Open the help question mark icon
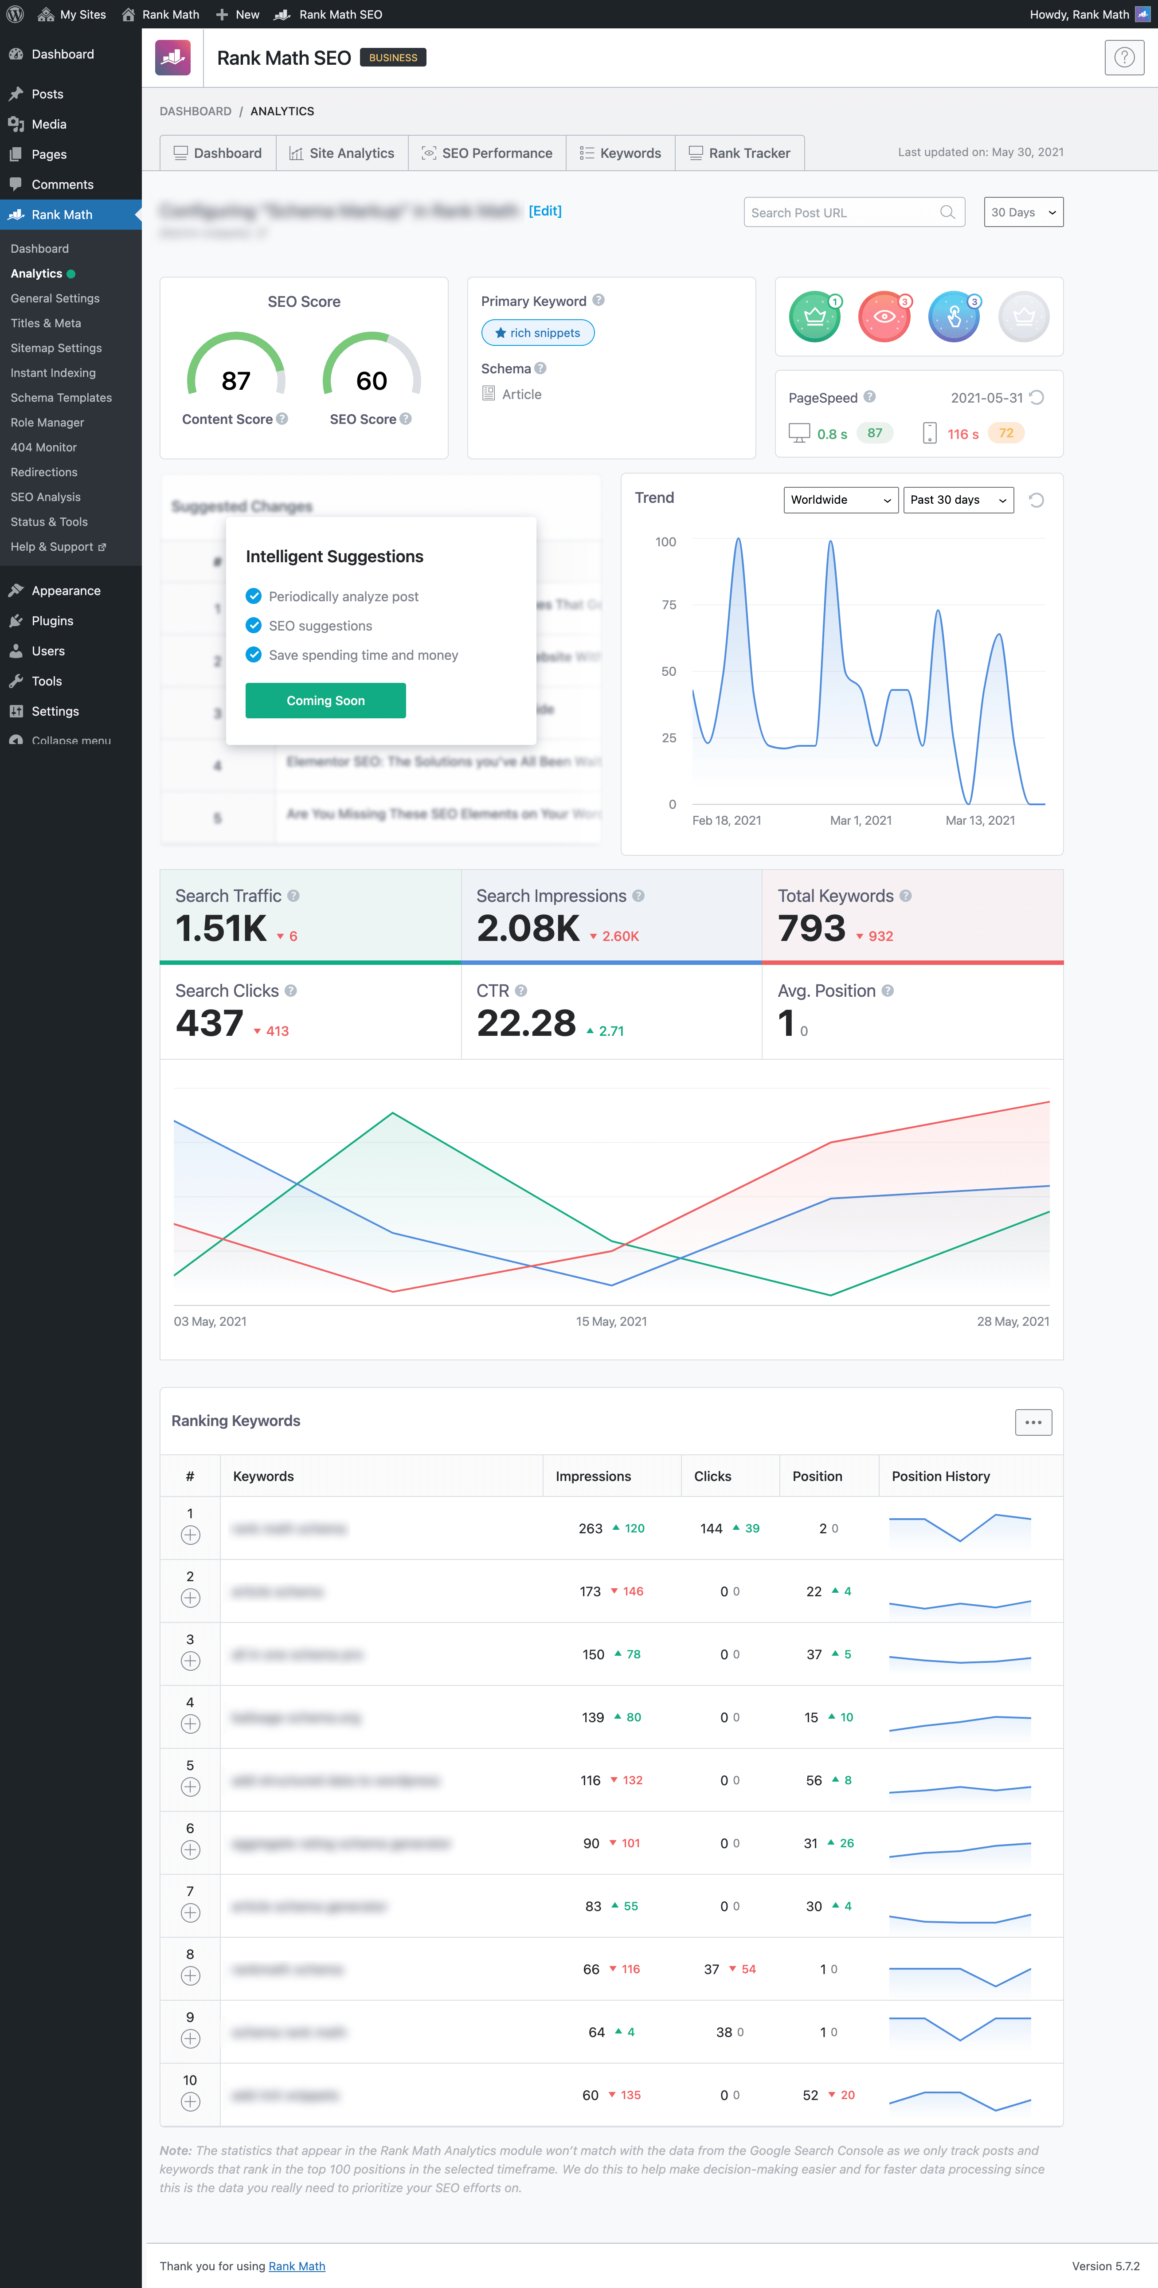 coord(1123,58)
